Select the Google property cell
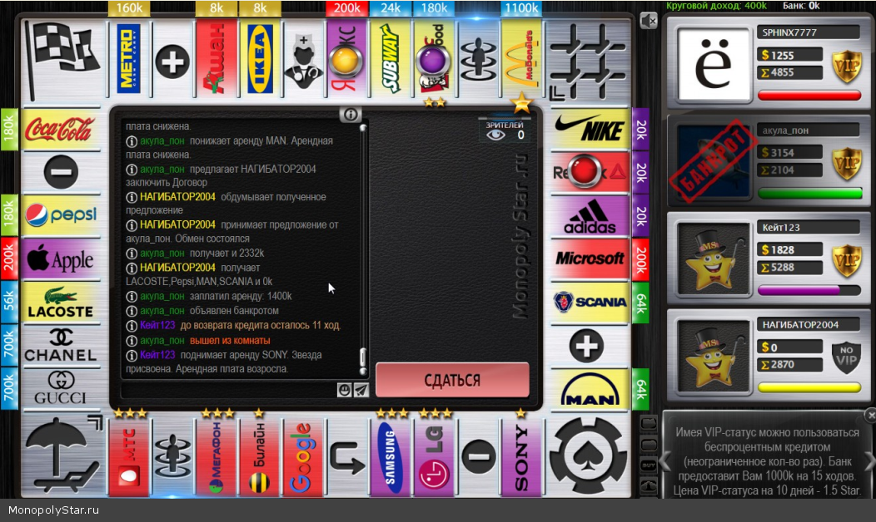Screen dimensions: 876x522 click(x=303, y=457)
